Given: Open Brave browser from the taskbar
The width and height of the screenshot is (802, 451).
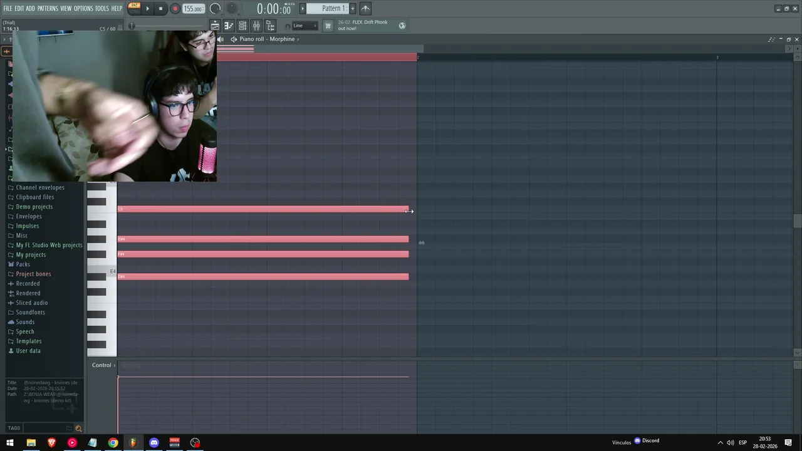Looking at the screenshot, I should 51,443.
